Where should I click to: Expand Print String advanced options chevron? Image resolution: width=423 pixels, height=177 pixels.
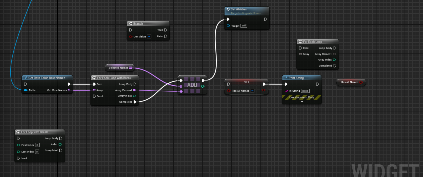coord(302,101)
